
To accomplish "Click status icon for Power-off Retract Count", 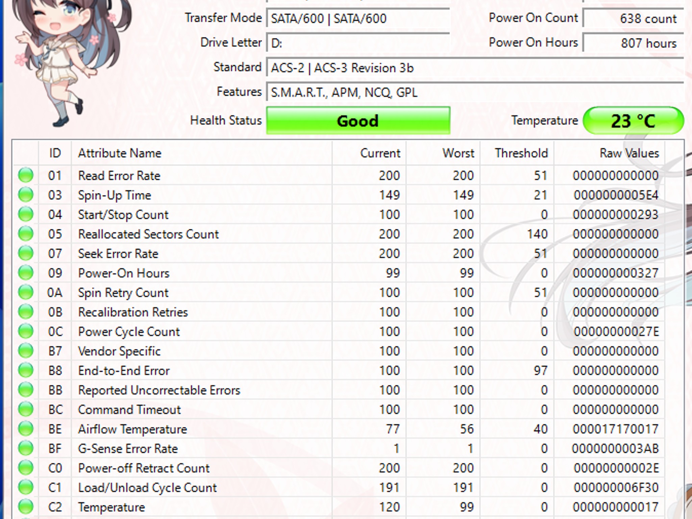I will tap(26, 468).
